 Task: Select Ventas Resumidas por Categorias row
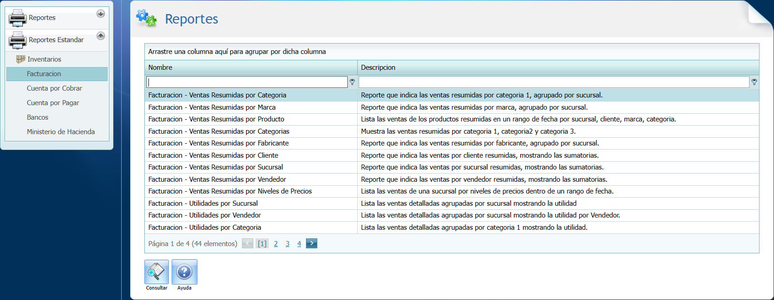tap(452, 131)
